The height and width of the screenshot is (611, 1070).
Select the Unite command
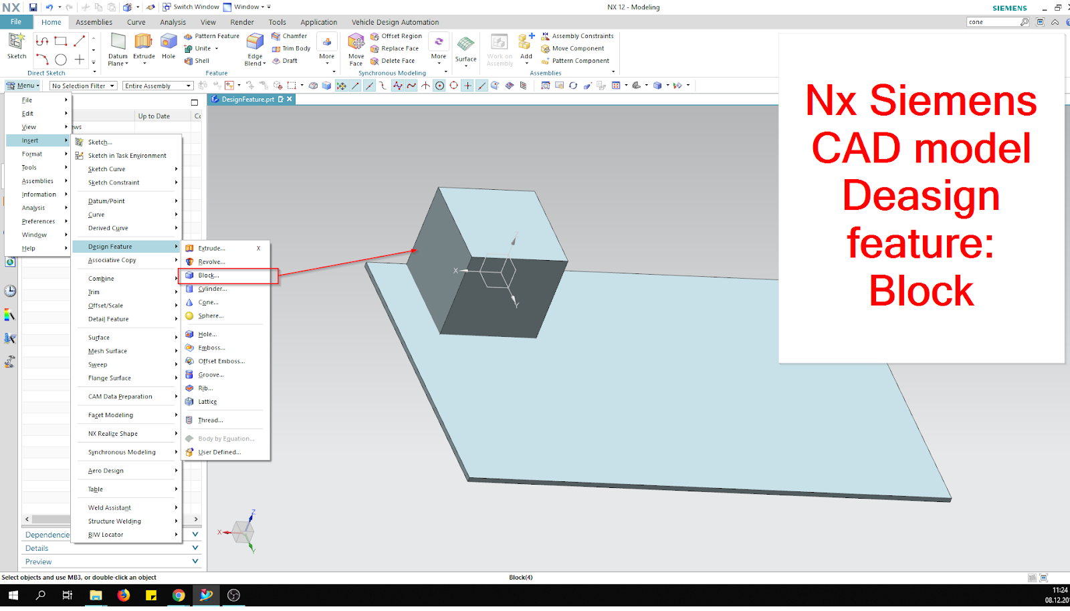(x=198, y=48)
